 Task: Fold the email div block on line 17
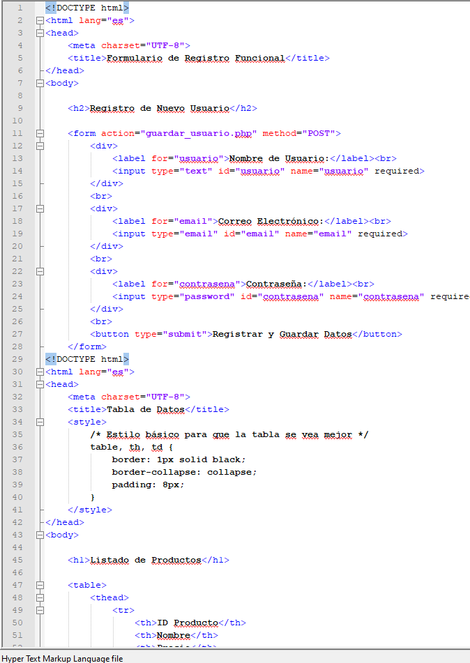[40, 208]
